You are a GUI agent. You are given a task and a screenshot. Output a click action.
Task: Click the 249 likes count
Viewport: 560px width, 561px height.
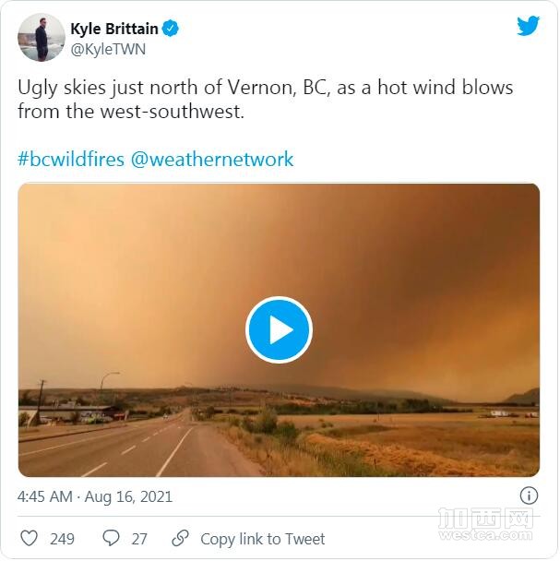(62, 539)
